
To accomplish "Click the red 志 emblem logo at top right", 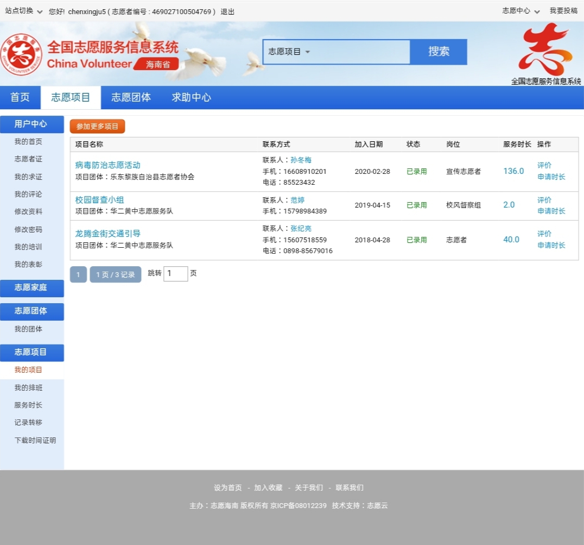I will (545, 50).
